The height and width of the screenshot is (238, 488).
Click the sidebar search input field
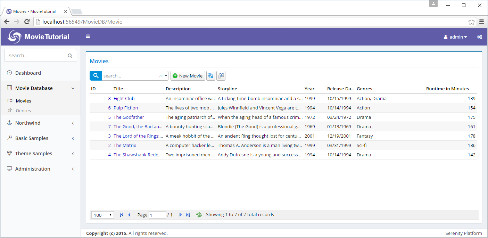(x=36, y=56)
